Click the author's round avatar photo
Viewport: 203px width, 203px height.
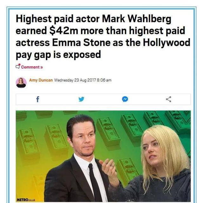[x=21, y=83]
